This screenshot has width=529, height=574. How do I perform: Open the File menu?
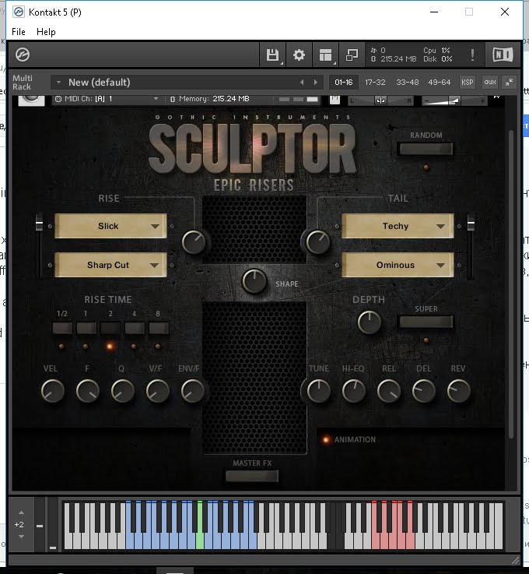[18, 32]
